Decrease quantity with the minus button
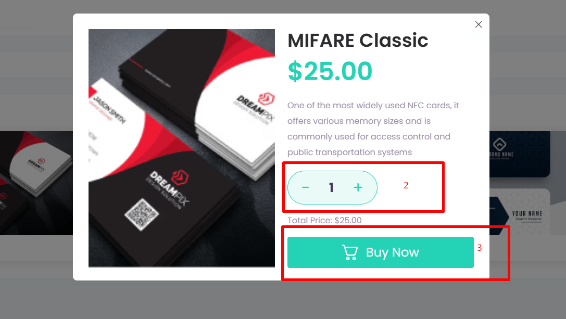The height and width of the screenshot is (319, 566). [305, 187]
